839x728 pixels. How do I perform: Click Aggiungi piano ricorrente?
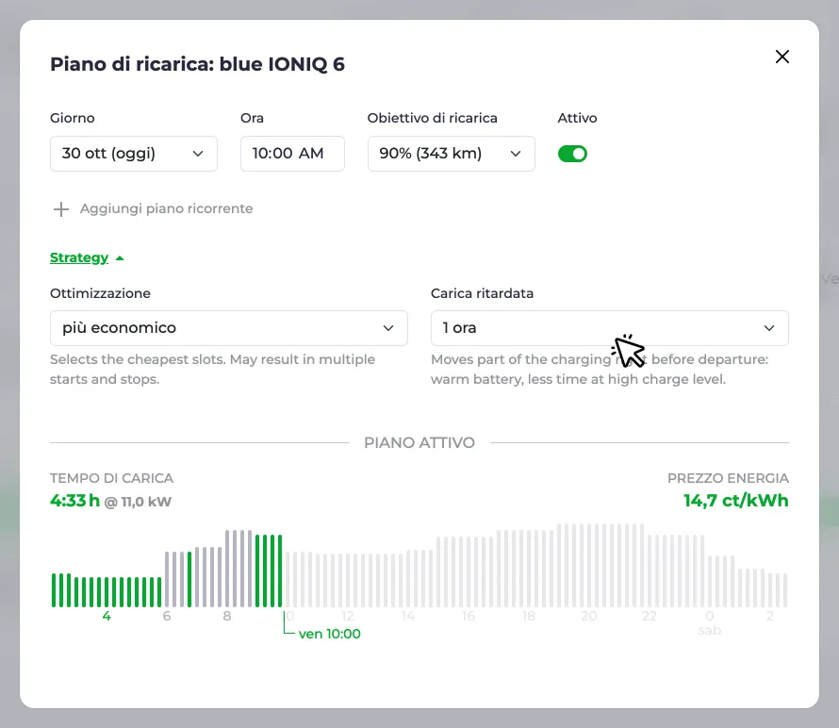pyautogui.click(x=167, y=208)
